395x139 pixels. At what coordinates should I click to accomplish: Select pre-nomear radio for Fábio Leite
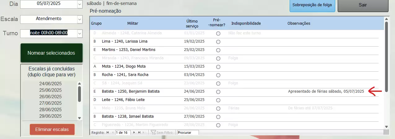tap(218, 100)
